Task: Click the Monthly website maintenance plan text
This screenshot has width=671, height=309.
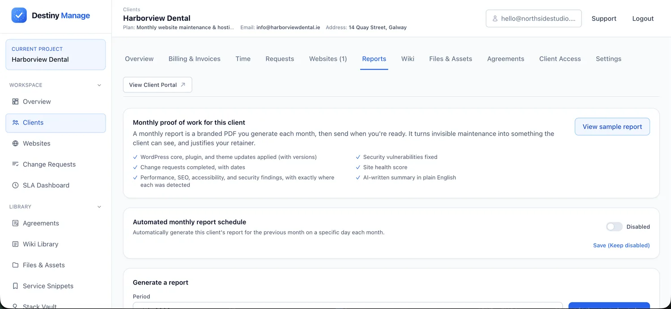Action: 185,27
